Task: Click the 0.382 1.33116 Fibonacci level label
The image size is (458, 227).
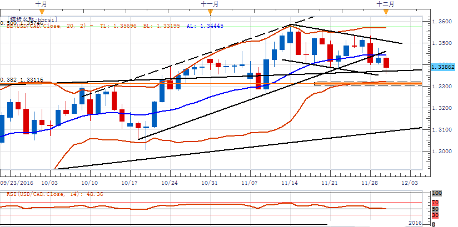Action: click(22, 80)
